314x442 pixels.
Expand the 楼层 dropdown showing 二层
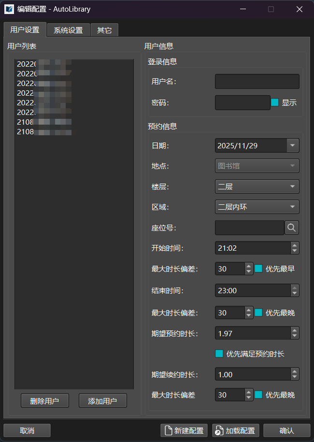[x=292, y=186]
